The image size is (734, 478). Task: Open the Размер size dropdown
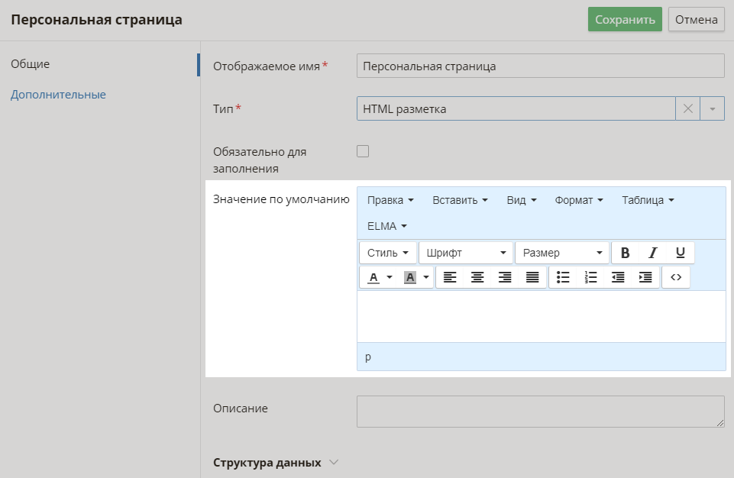tap(562, 253)
